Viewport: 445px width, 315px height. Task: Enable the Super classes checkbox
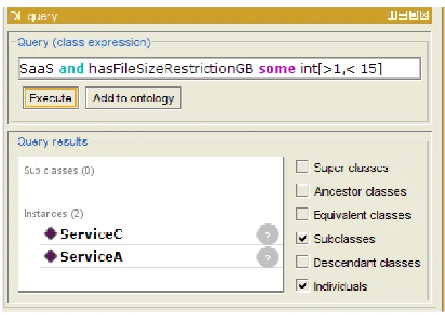click(x=302, y=166)
